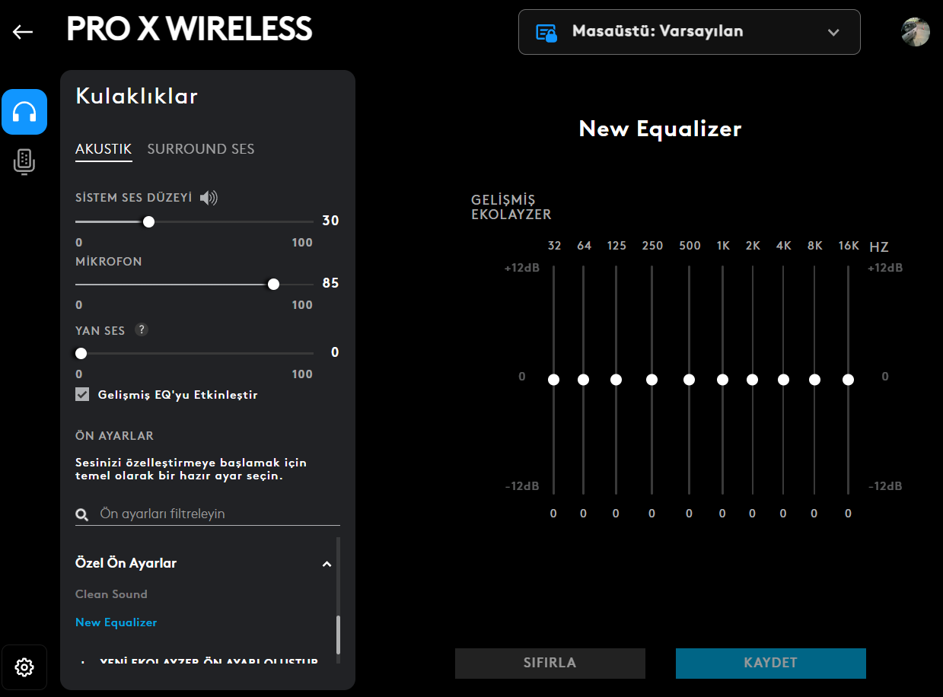Click the 125 Hz equalizer slider knob
943x697 pixels.
616,379
